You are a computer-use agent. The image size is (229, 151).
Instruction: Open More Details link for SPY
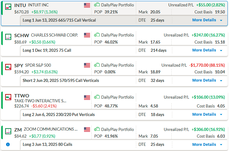click(x=204, y=80)
